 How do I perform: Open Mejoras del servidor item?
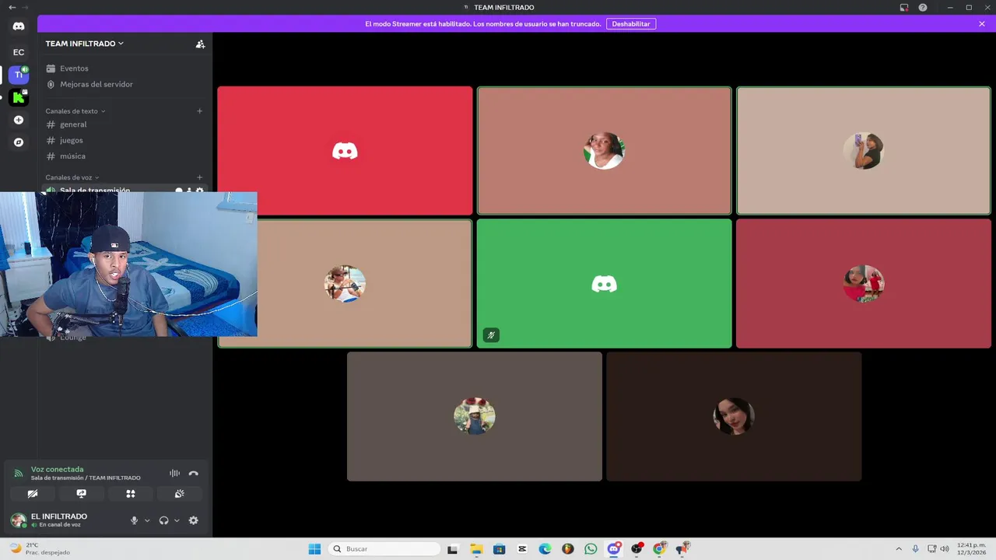click(x=124, y=84)
